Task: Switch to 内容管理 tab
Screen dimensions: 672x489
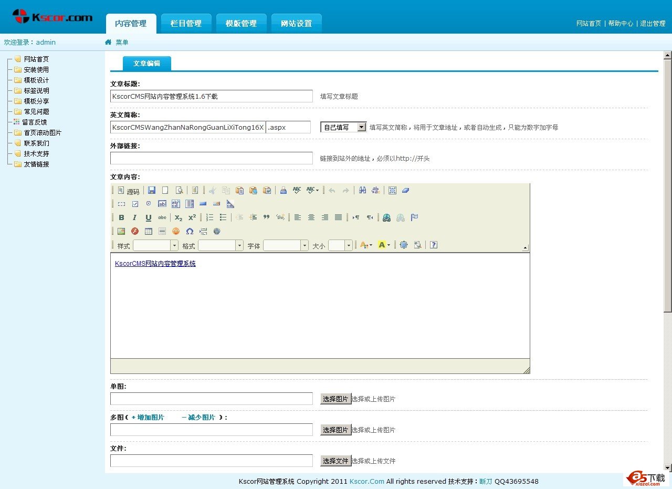Action: [131, 24]
